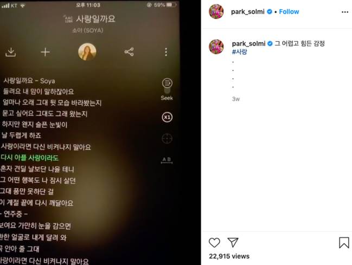Change playback speed X1 button
Image resolution: width=352 pixels, height=265 pixels.
167,117
